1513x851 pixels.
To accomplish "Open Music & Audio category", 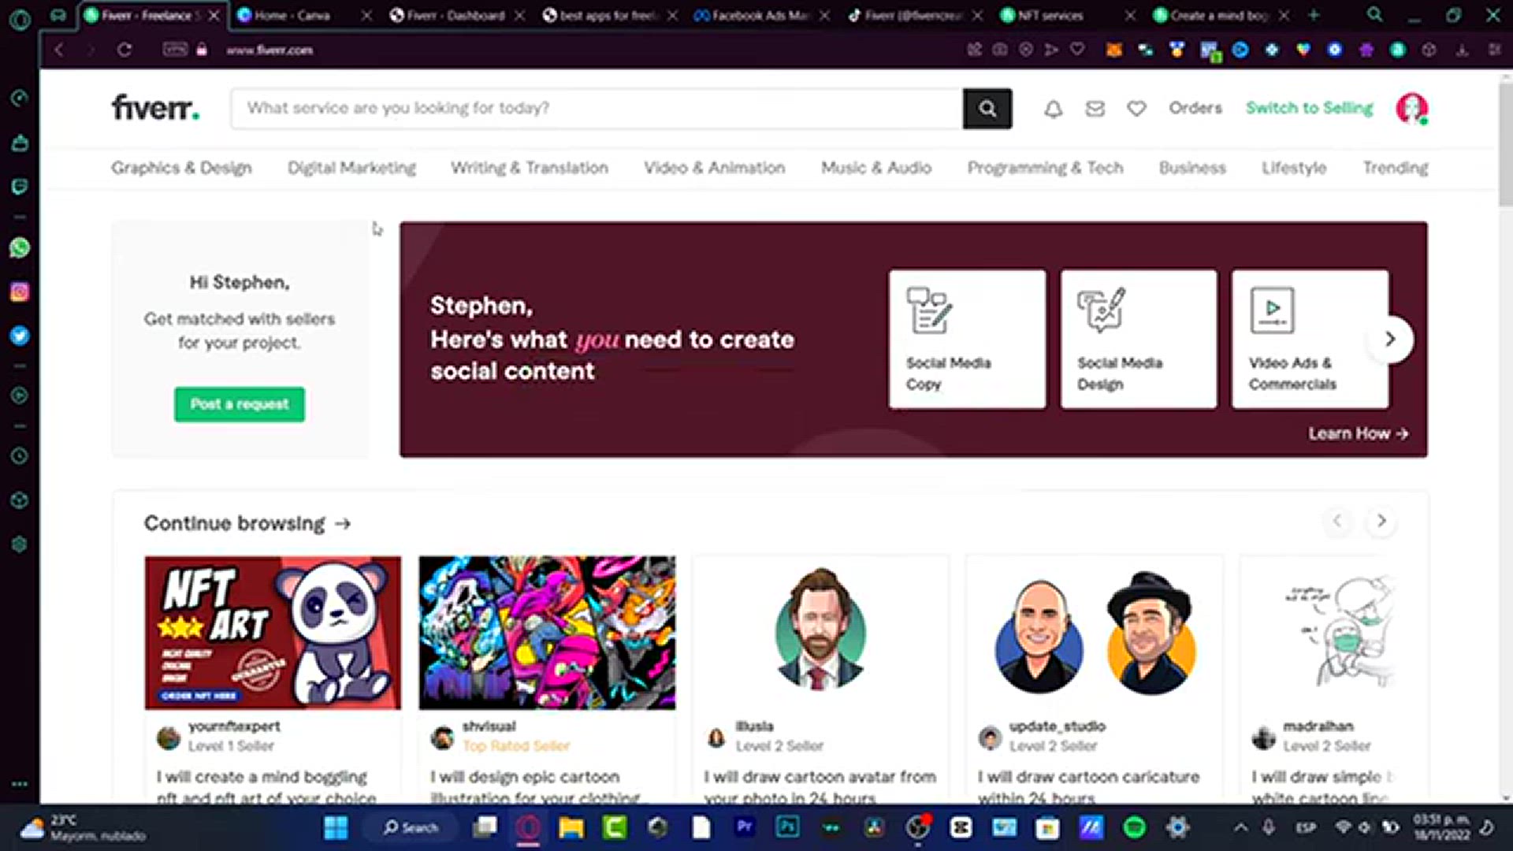I will [876, 168].
